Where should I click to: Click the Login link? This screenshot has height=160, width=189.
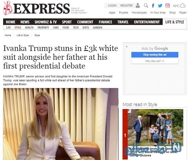[x=112, y=6]
